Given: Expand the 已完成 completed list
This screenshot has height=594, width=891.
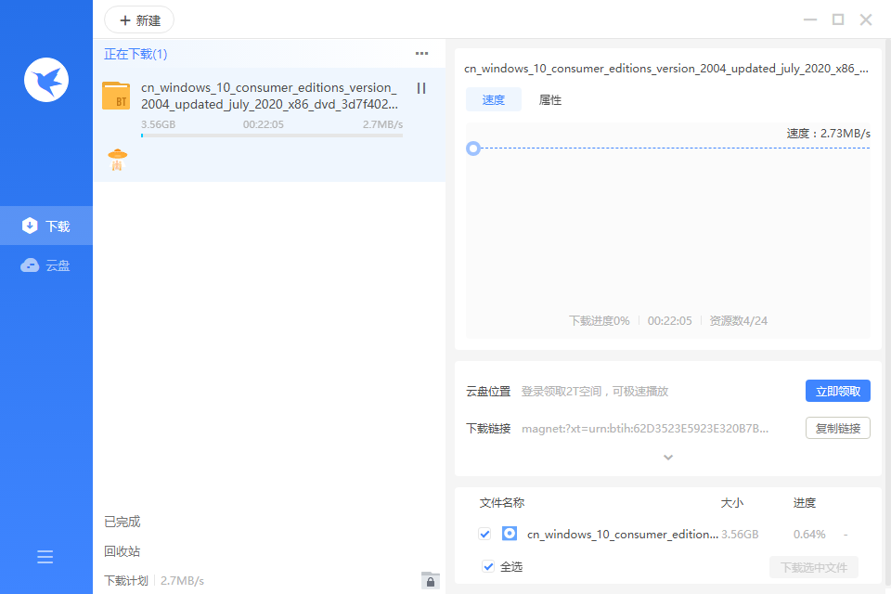Looking at the screenshot, I should tap(123, 522).
